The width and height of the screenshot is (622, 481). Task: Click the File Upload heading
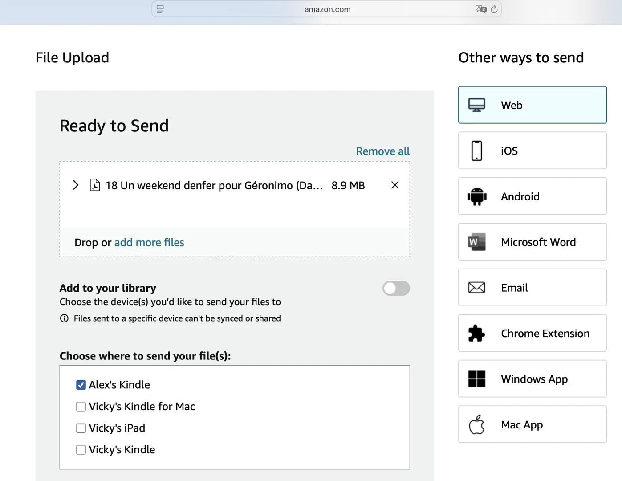(x=72, y=57)
